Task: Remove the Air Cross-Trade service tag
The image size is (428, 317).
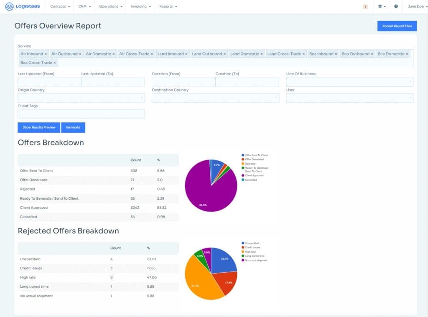Action: (x=152, y=54)
